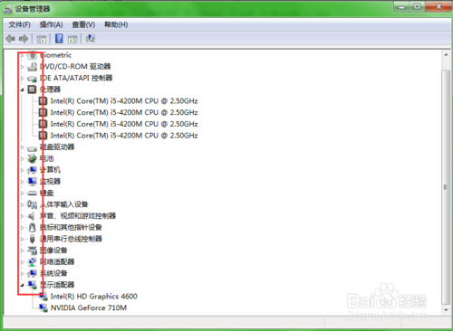Expand the 系统设备 node arrow

coord(22,274)
